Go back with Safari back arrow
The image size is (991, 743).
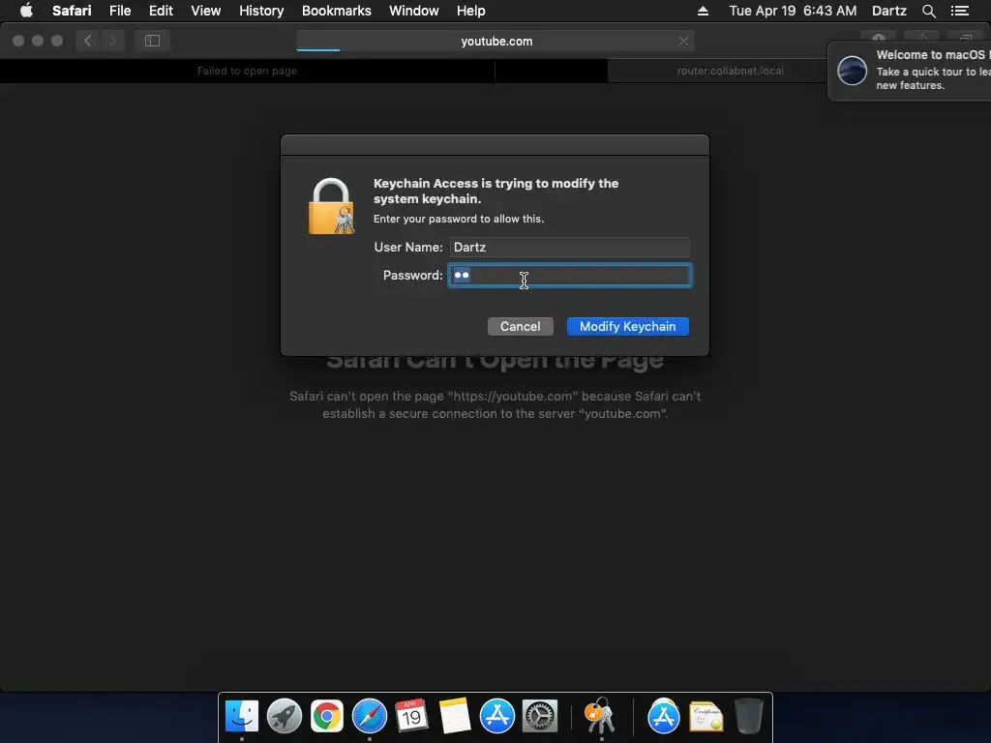pyautogui.click(x=88, y=41)
